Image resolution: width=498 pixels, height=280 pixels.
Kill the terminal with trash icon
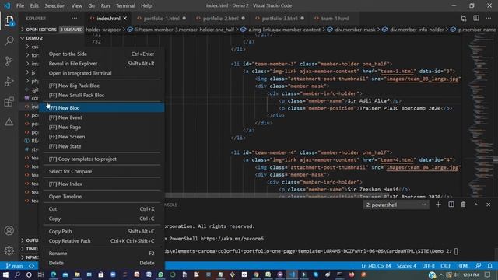tap(464, 205)
